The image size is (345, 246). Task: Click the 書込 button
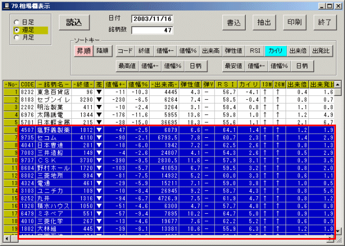(x=234, y=22)
